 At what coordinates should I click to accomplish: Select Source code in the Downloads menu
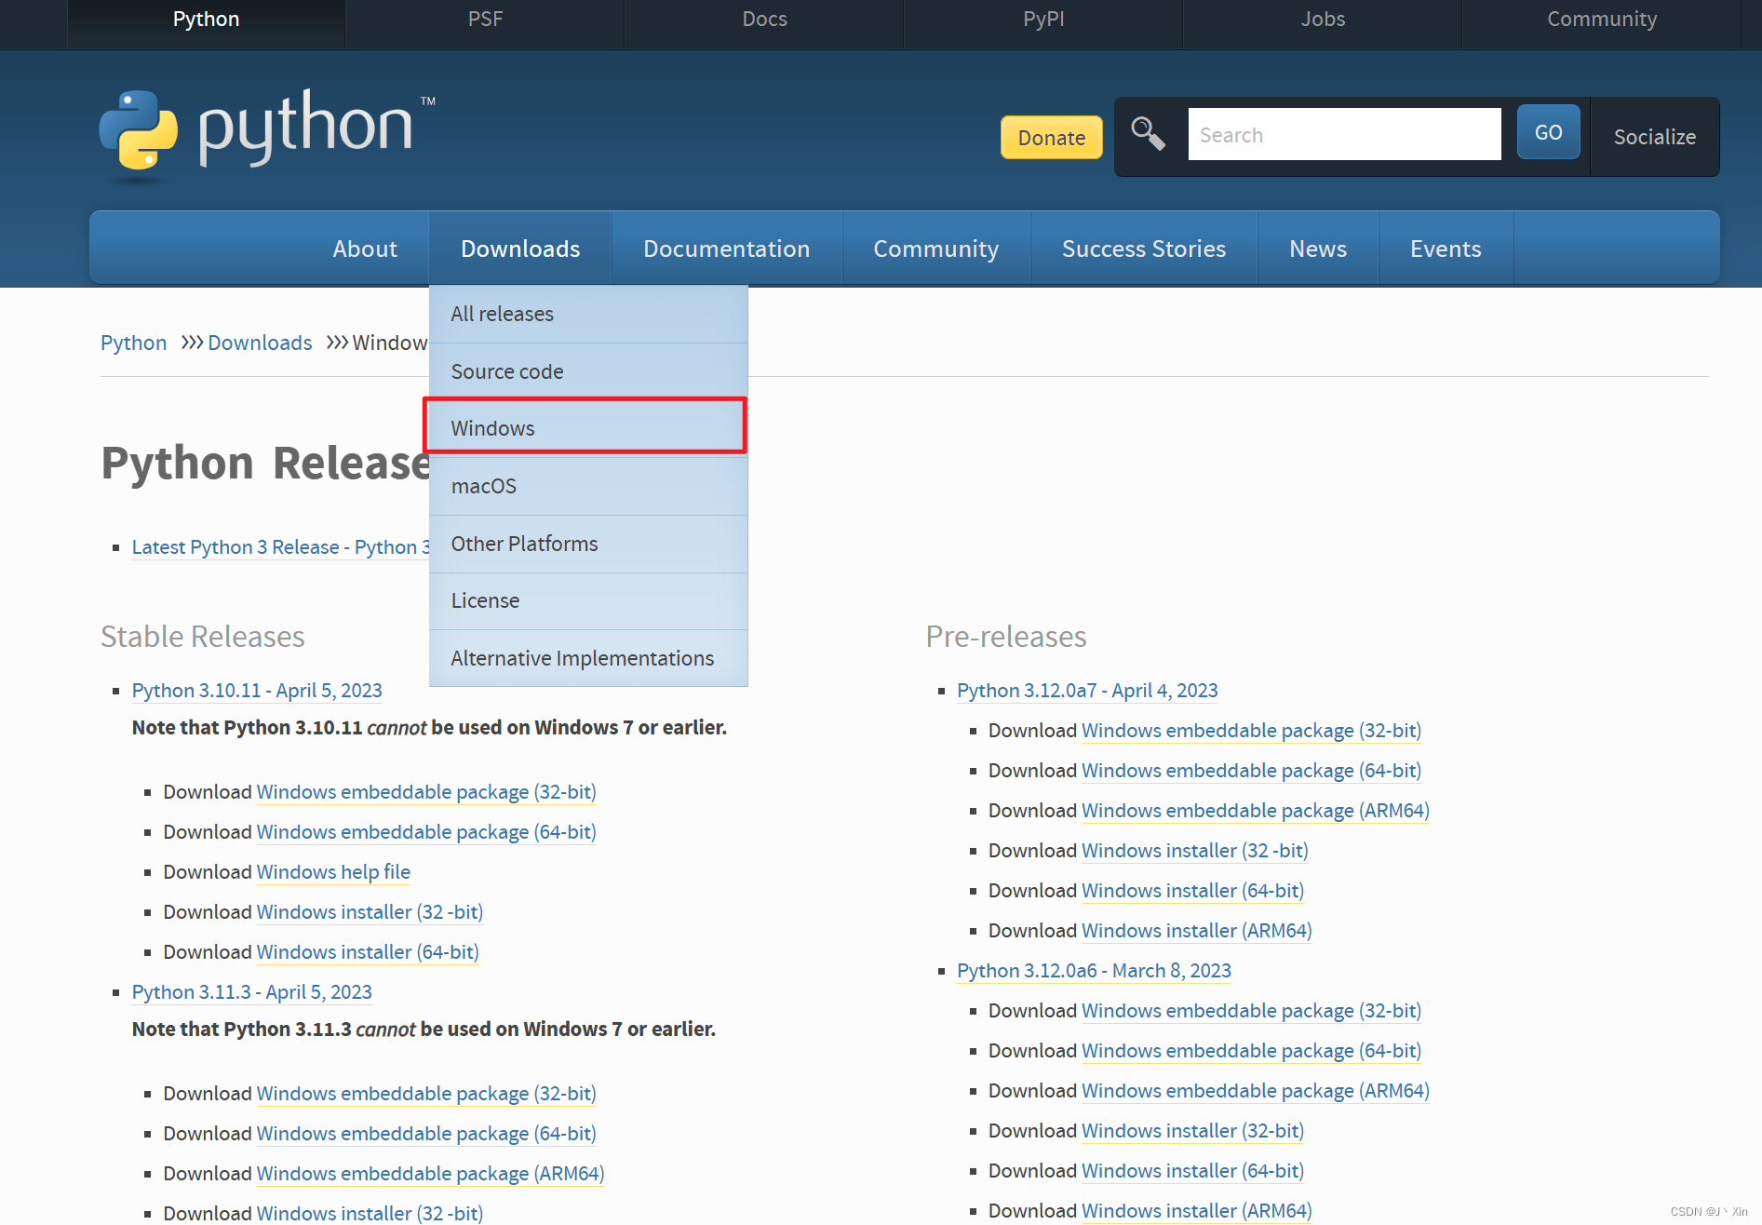pos(588,371)
